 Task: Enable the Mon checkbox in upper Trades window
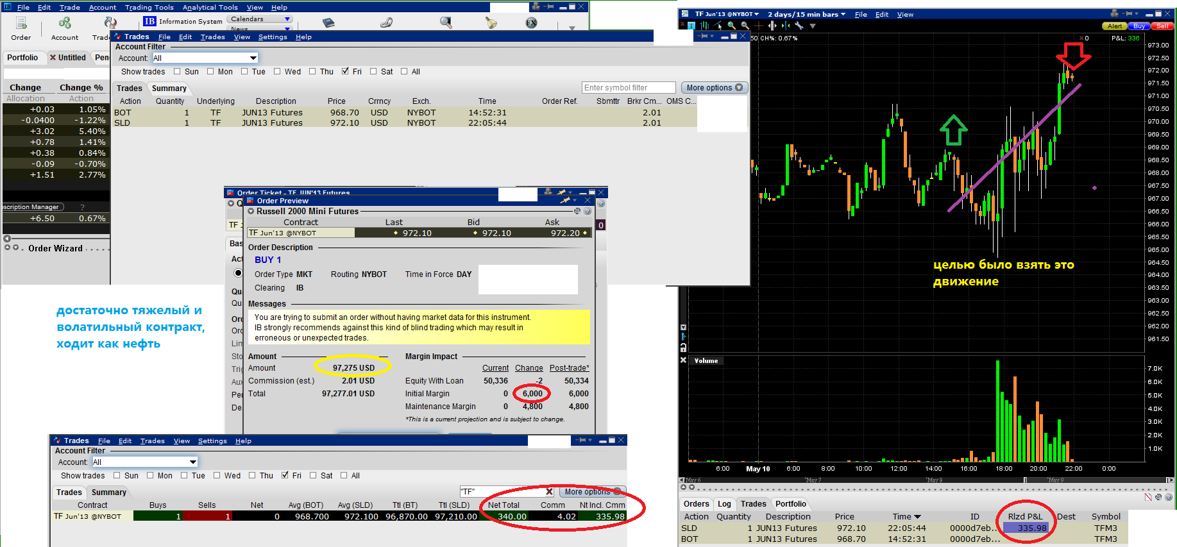tap(210, 72)
